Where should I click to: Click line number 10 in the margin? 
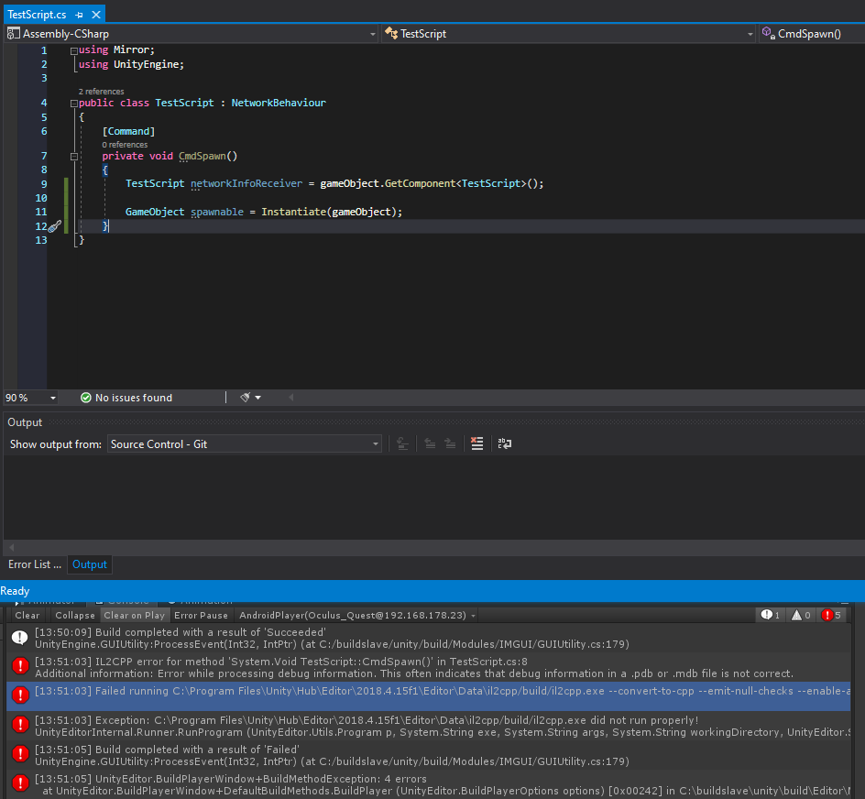click(x=41, y=198)
